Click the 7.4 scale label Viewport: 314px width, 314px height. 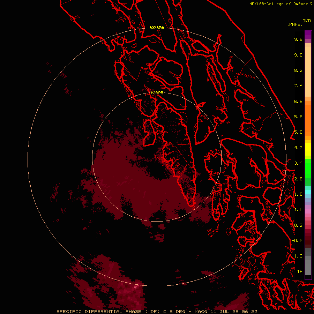tap(298, 86)
